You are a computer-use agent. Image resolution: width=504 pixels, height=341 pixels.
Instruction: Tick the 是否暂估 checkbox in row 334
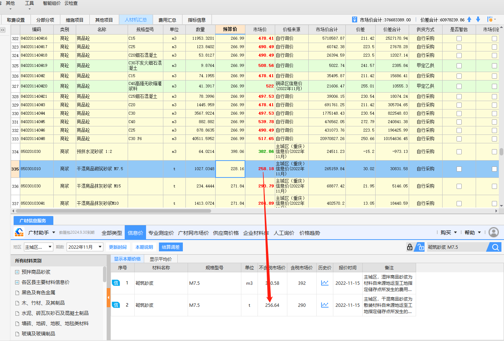point(459,152)
